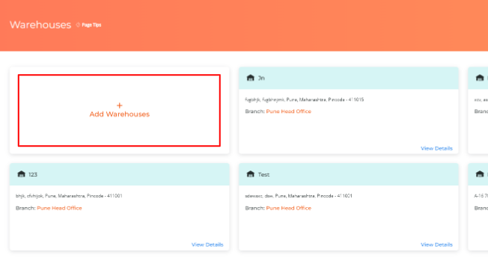The height and width of the screenshot is (276, 488).
Task: Click the address with Pincode 411015
Action: click(305, 99)
